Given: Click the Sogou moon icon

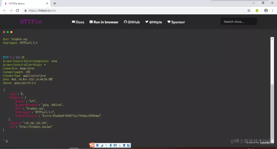Looking at the screenshot, I should [x=102, y=145].
